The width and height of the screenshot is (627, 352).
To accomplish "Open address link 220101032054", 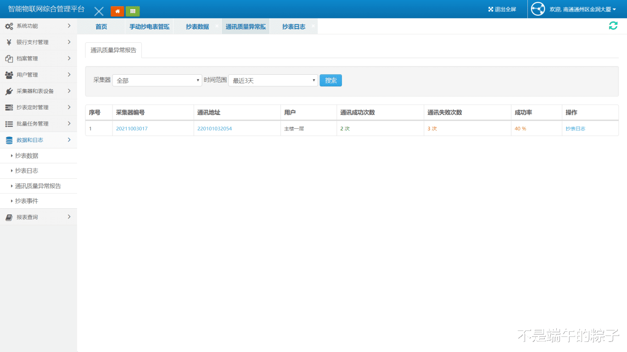I will [214, 129].
